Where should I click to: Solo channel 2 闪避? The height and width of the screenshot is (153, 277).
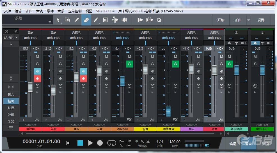[x=60, y=64]
